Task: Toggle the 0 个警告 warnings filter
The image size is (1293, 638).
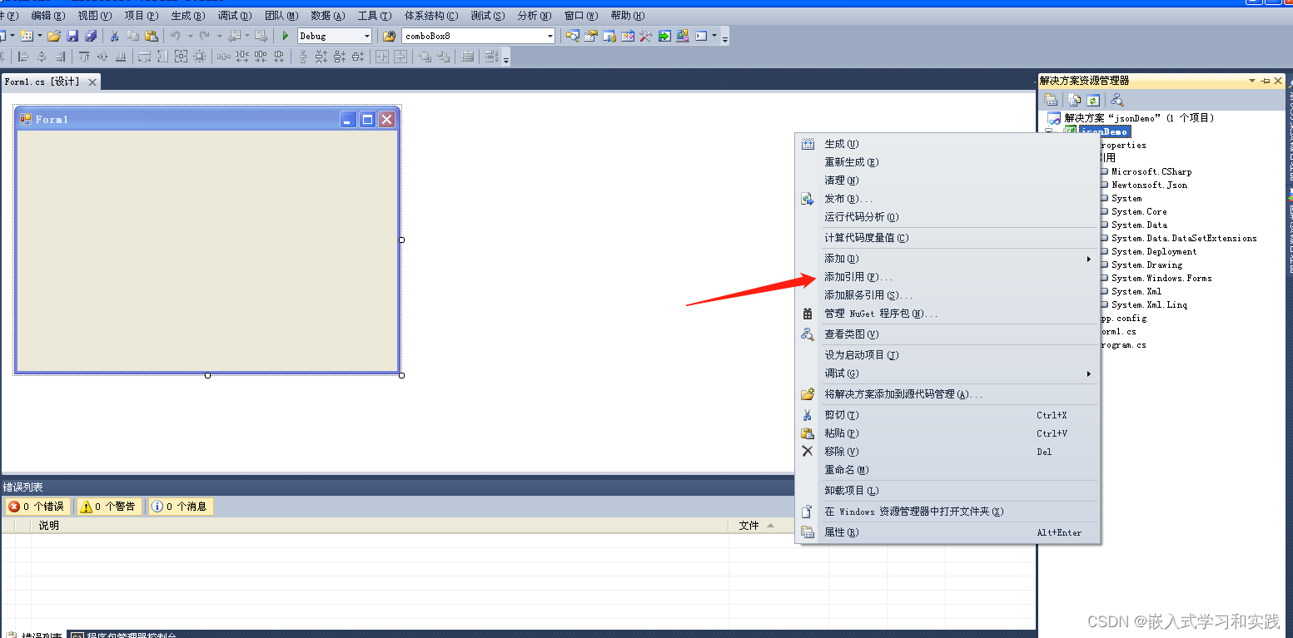Action: click(109, 507)
